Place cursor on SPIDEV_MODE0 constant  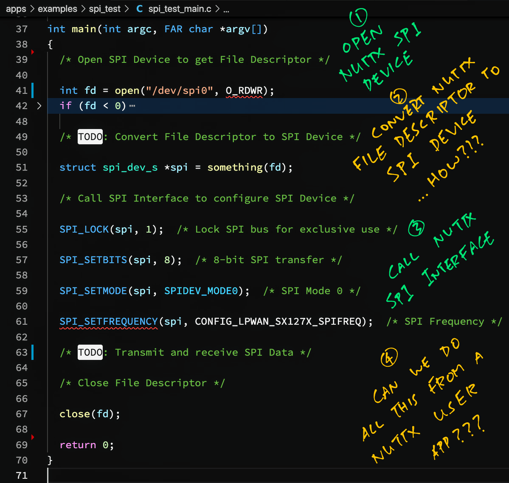click(x=201, y=291)
